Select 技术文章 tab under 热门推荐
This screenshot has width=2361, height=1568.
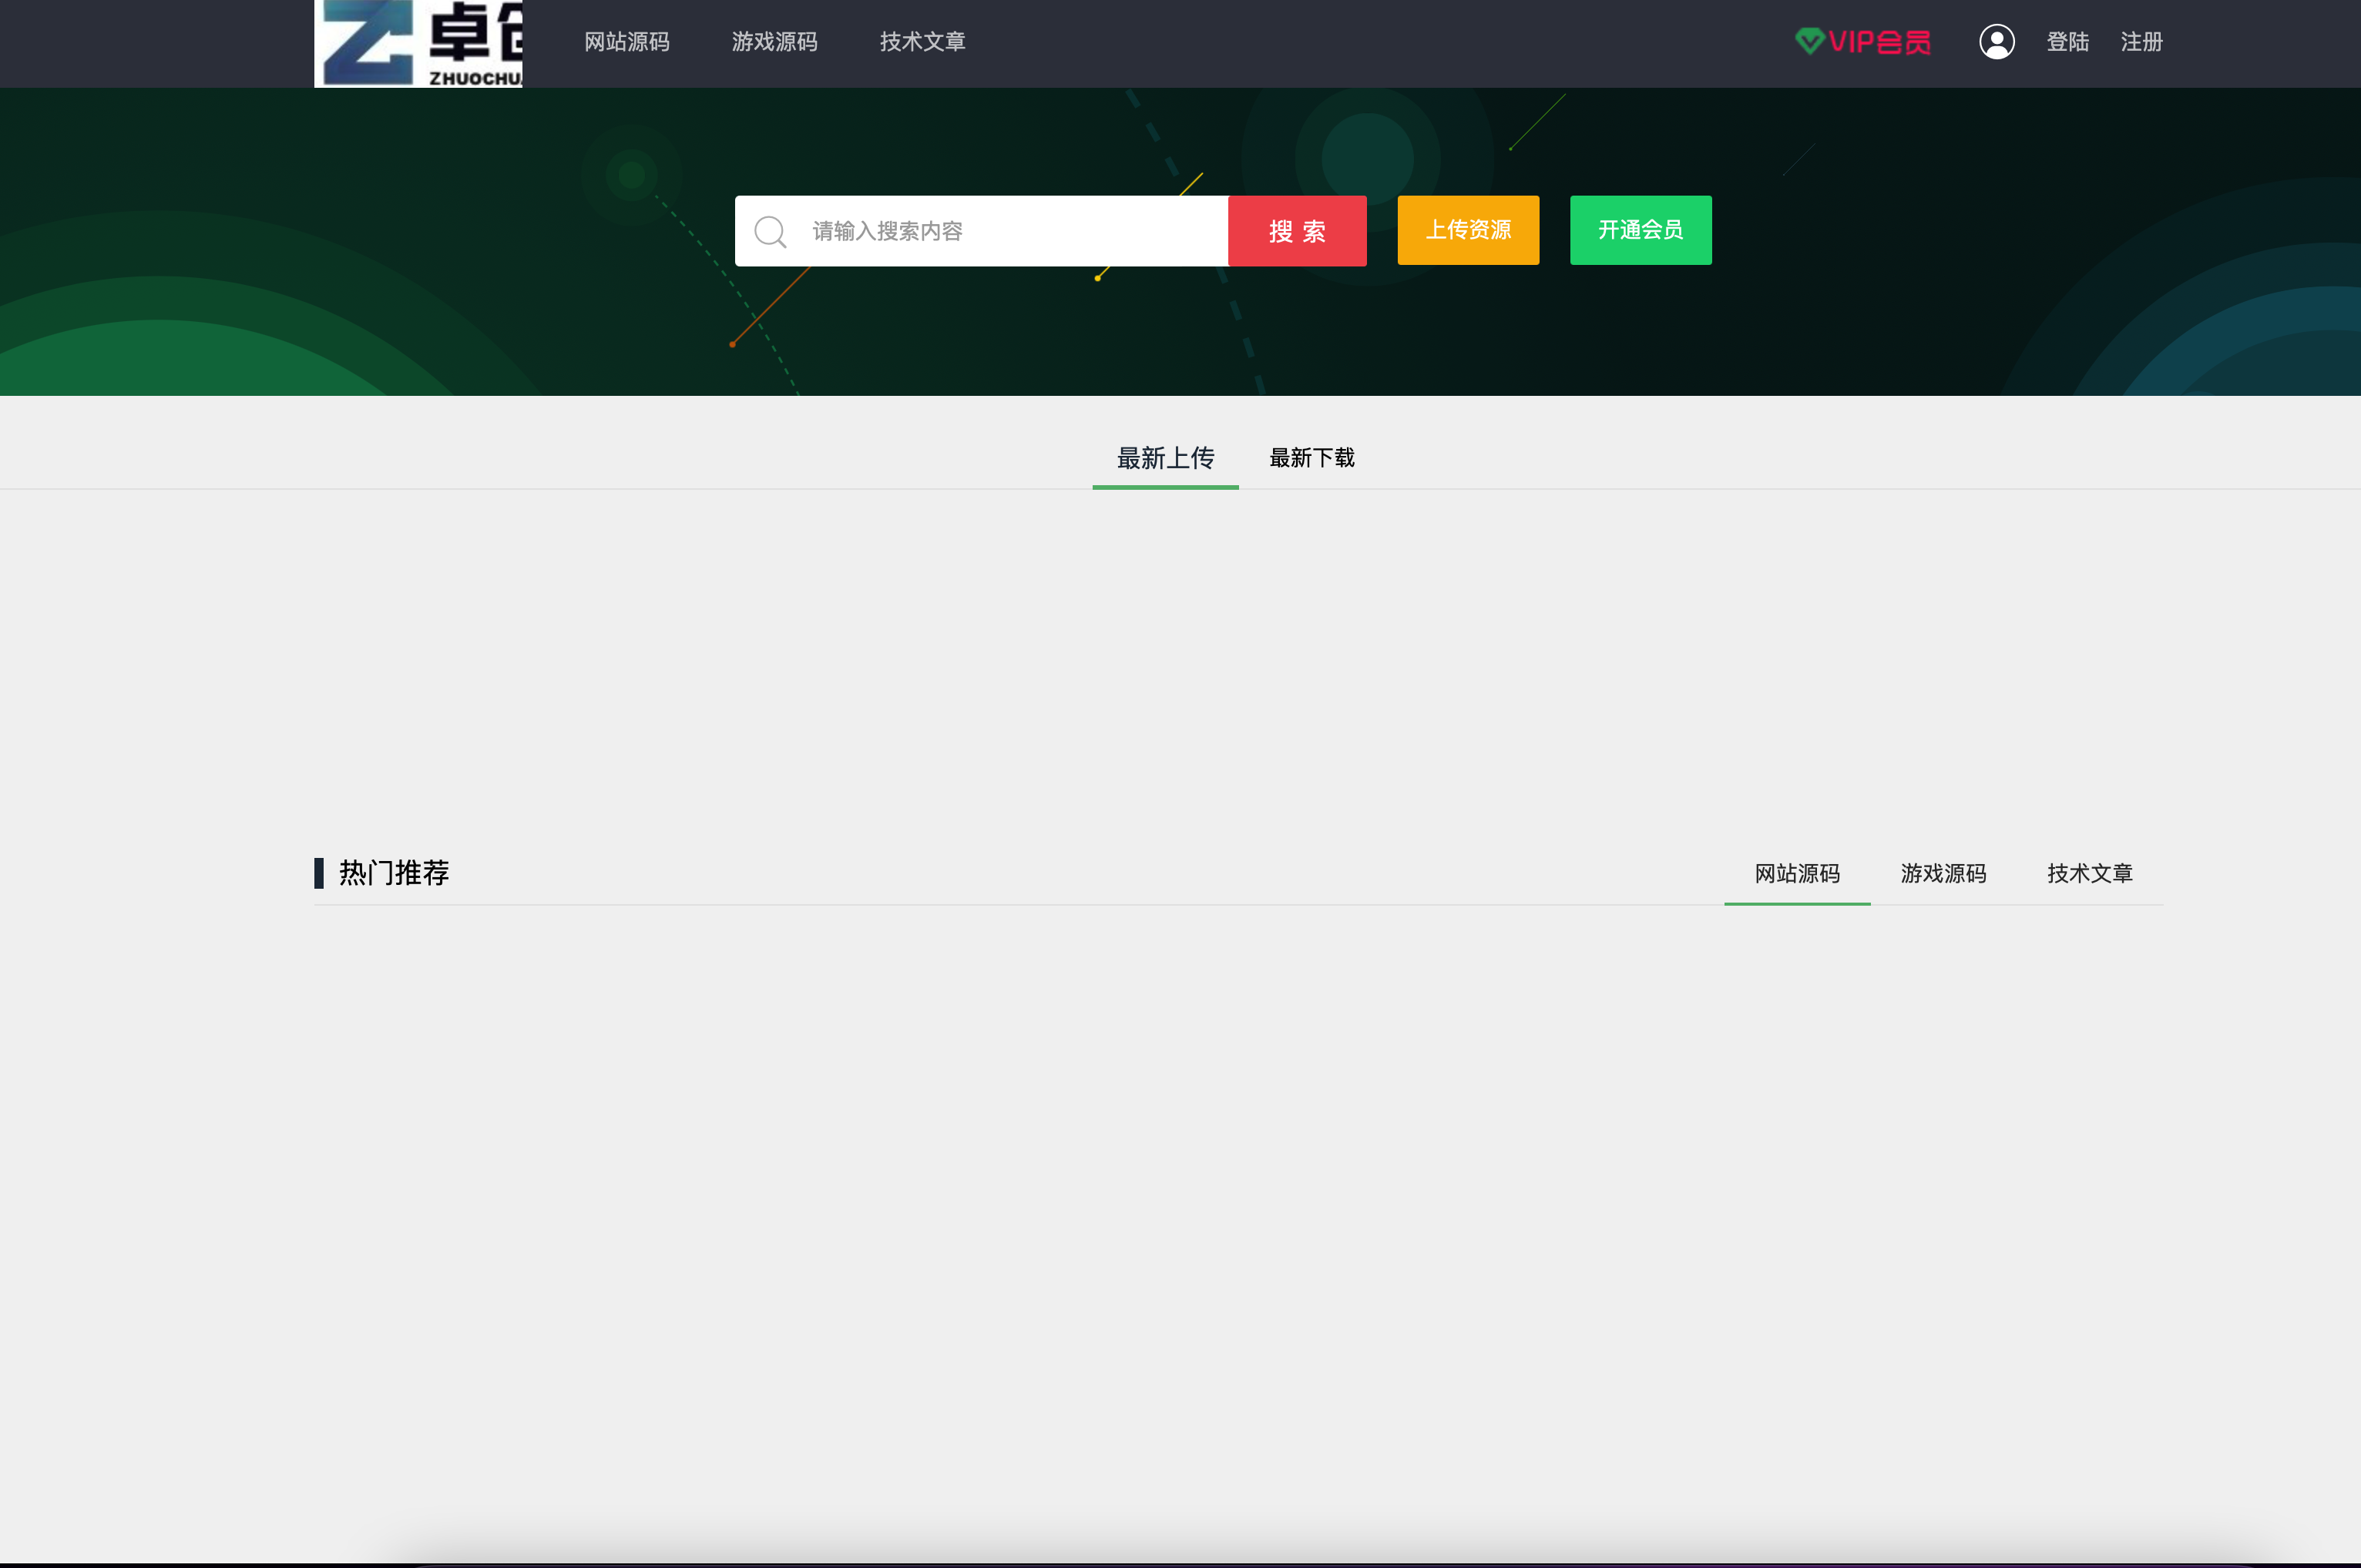point(2090,874)
